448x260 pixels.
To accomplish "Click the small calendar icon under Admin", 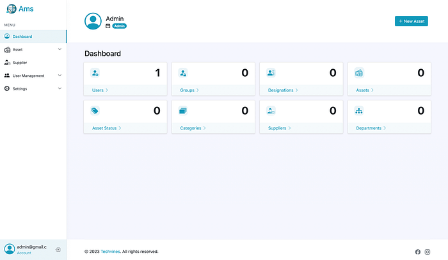I will (x=108, y=26).
